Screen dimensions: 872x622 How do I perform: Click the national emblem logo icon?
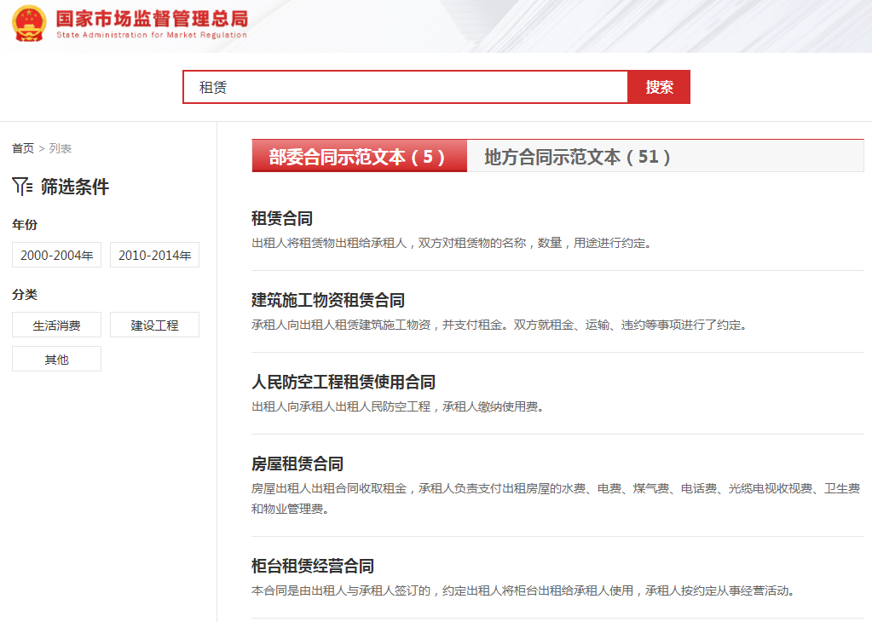[29, 23]
